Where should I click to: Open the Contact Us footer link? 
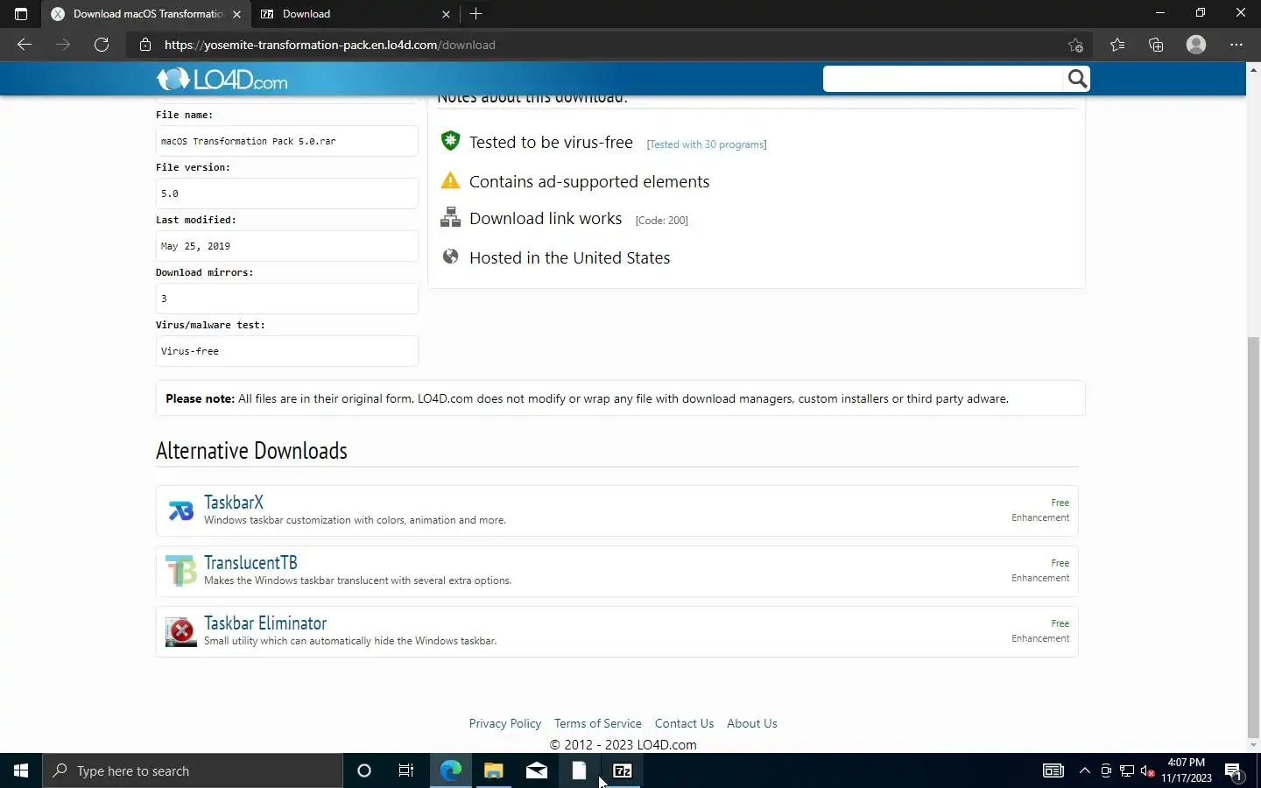point(684,723)
